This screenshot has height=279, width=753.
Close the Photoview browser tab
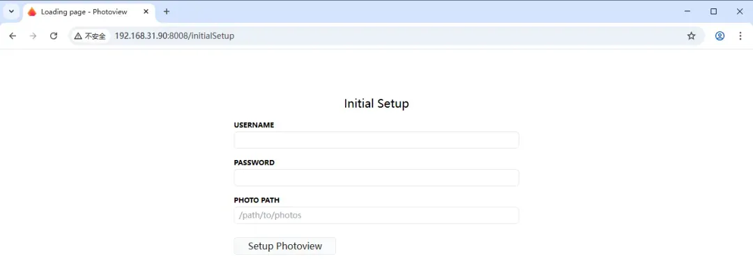point(146,12)
